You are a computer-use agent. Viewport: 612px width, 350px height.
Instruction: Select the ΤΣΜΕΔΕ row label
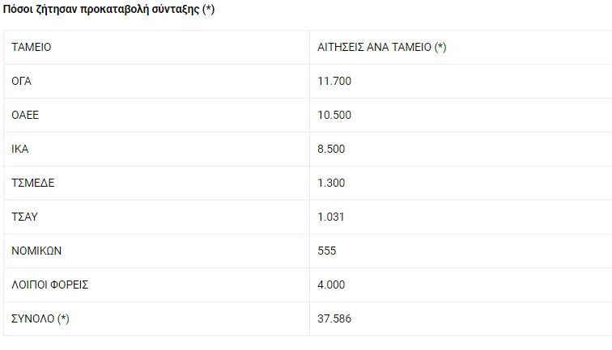[33, 183]
